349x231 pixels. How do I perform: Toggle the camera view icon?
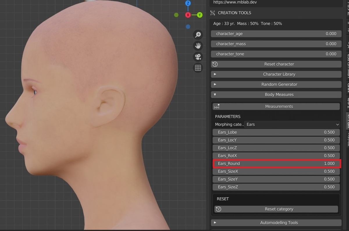(198, 57)
